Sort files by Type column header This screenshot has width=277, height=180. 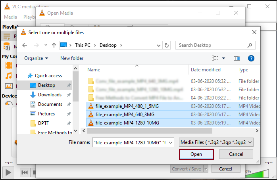[243, 70]
